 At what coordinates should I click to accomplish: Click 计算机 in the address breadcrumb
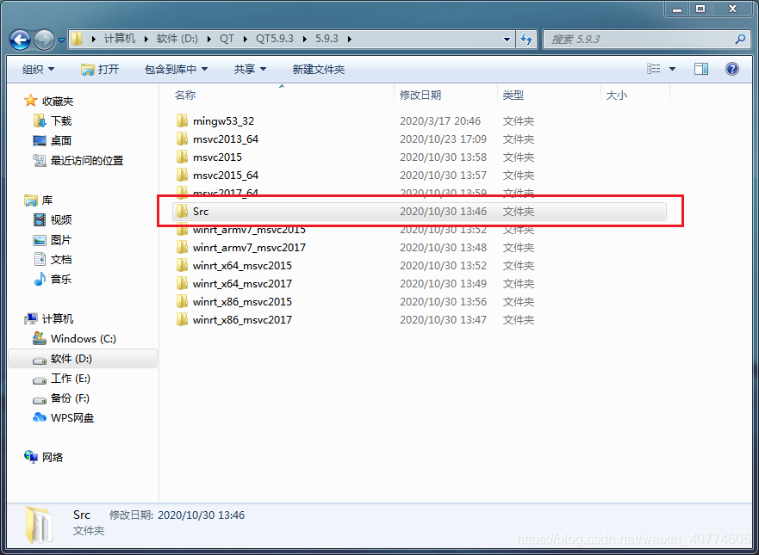pos(120,39)
